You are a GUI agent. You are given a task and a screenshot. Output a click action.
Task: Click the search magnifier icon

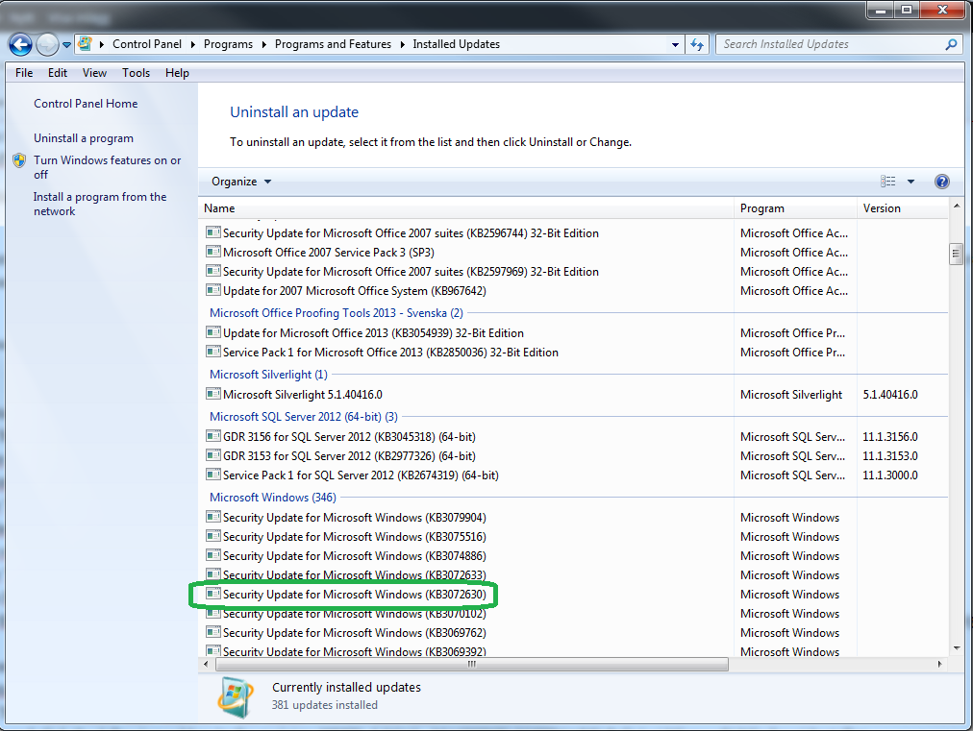(951, 44)
